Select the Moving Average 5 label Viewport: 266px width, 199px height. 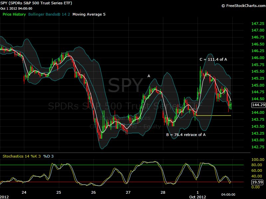coord(89,14)
